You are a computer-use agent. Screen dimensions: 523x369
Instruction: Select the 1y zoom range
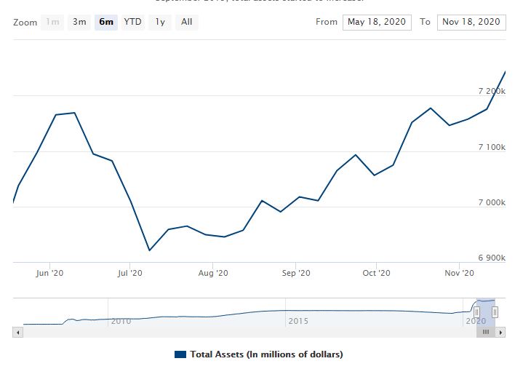(160, 22)
